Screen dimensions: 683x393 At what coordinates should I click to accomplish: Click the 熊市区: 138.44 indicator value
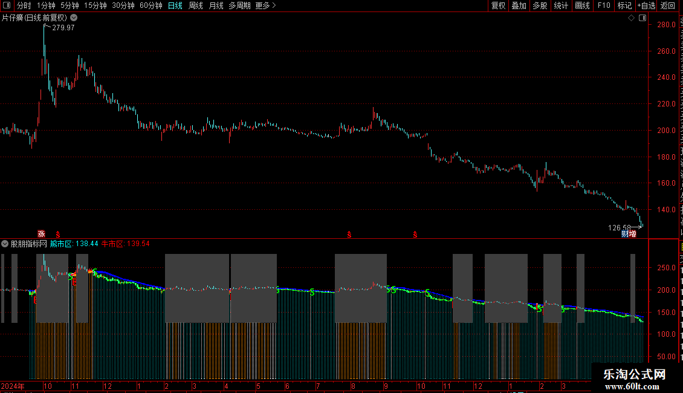pos(74,244)
